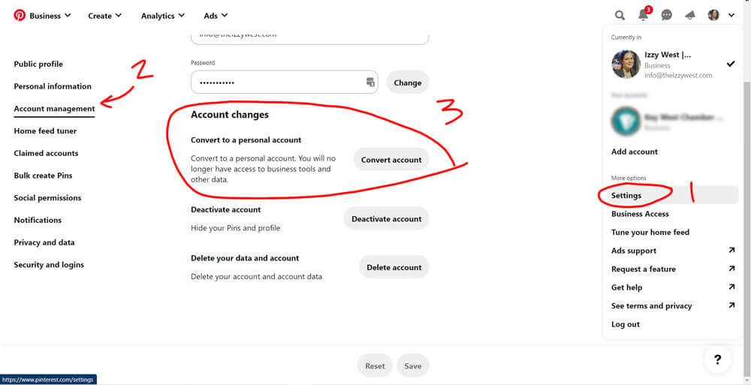751x385 pixels.
Task: Select the checkmarked Izzy West account
Action: coord(673,65)
